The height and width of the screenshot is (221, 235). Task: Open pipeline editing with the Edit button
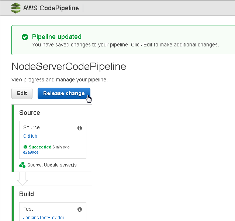coord(22,93)
